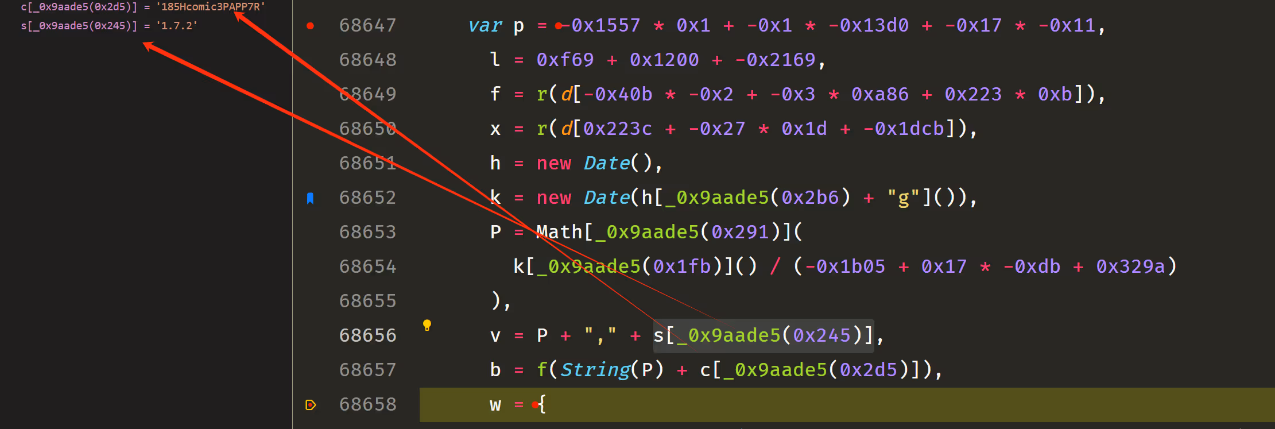Click the value 0xa86 on line 68649
Viewport: 1275px width, 429px height.
coord(880,94)
